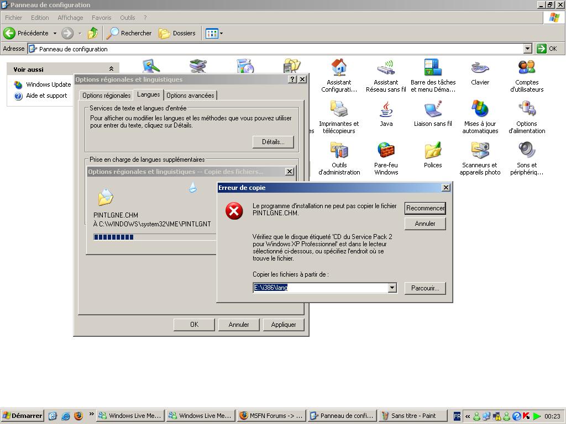Open the view mode dropdown arrow
Image resolution: width=566 pixels, height=424 pixels.
pyautogui.click(x=221, y=34)
